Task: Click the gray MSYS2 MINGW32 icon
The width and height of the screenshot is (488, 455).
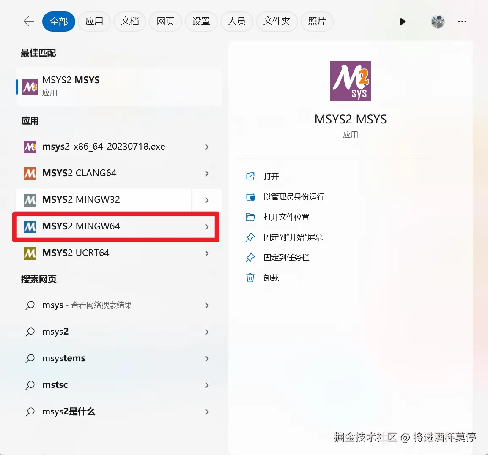Action: pos(30,200)
